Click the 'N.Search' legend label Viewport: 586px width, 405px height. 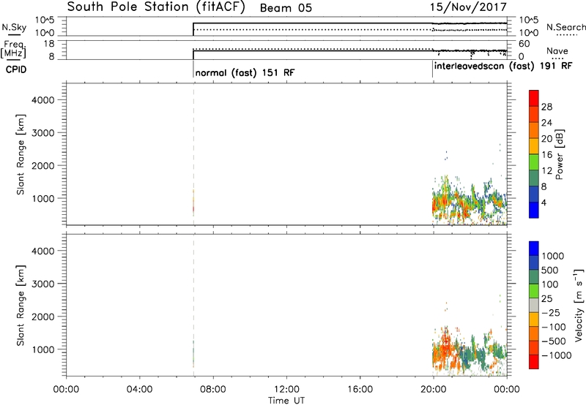pos(565,27)
